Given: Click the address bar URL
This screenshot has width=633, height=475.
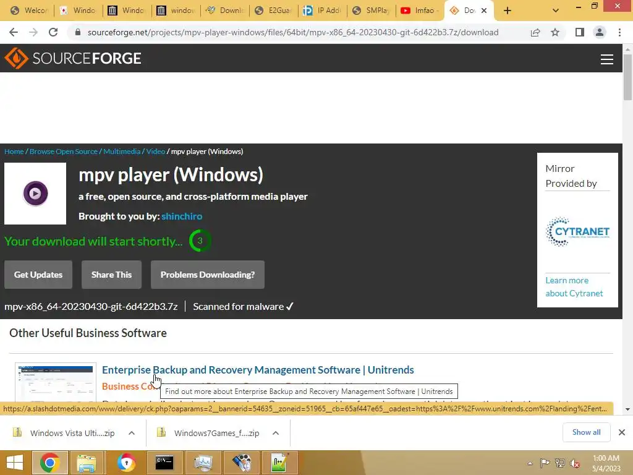Looking at the screenshot, I should (292, 32).
